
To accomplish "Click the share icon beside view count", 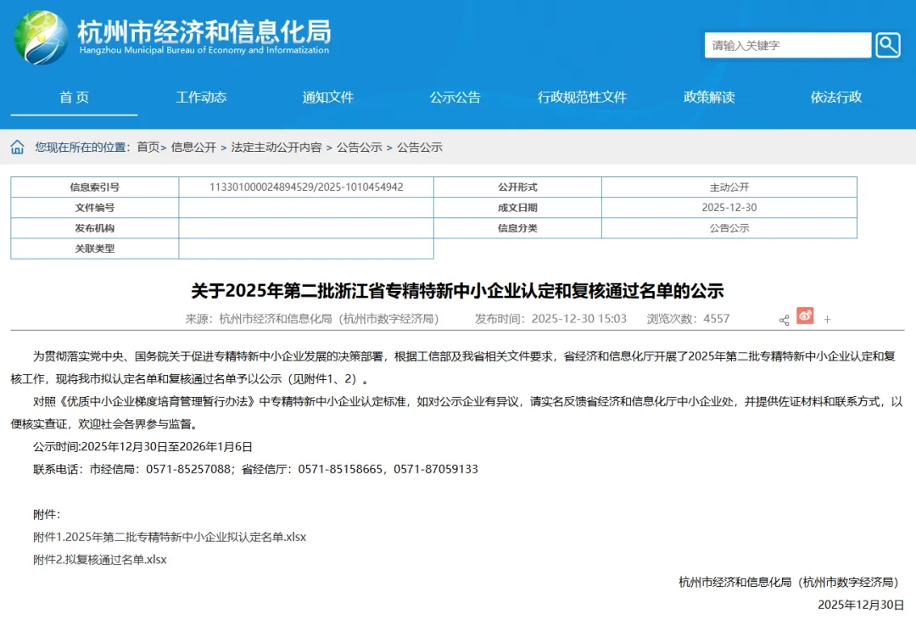I will click(784, 320).
